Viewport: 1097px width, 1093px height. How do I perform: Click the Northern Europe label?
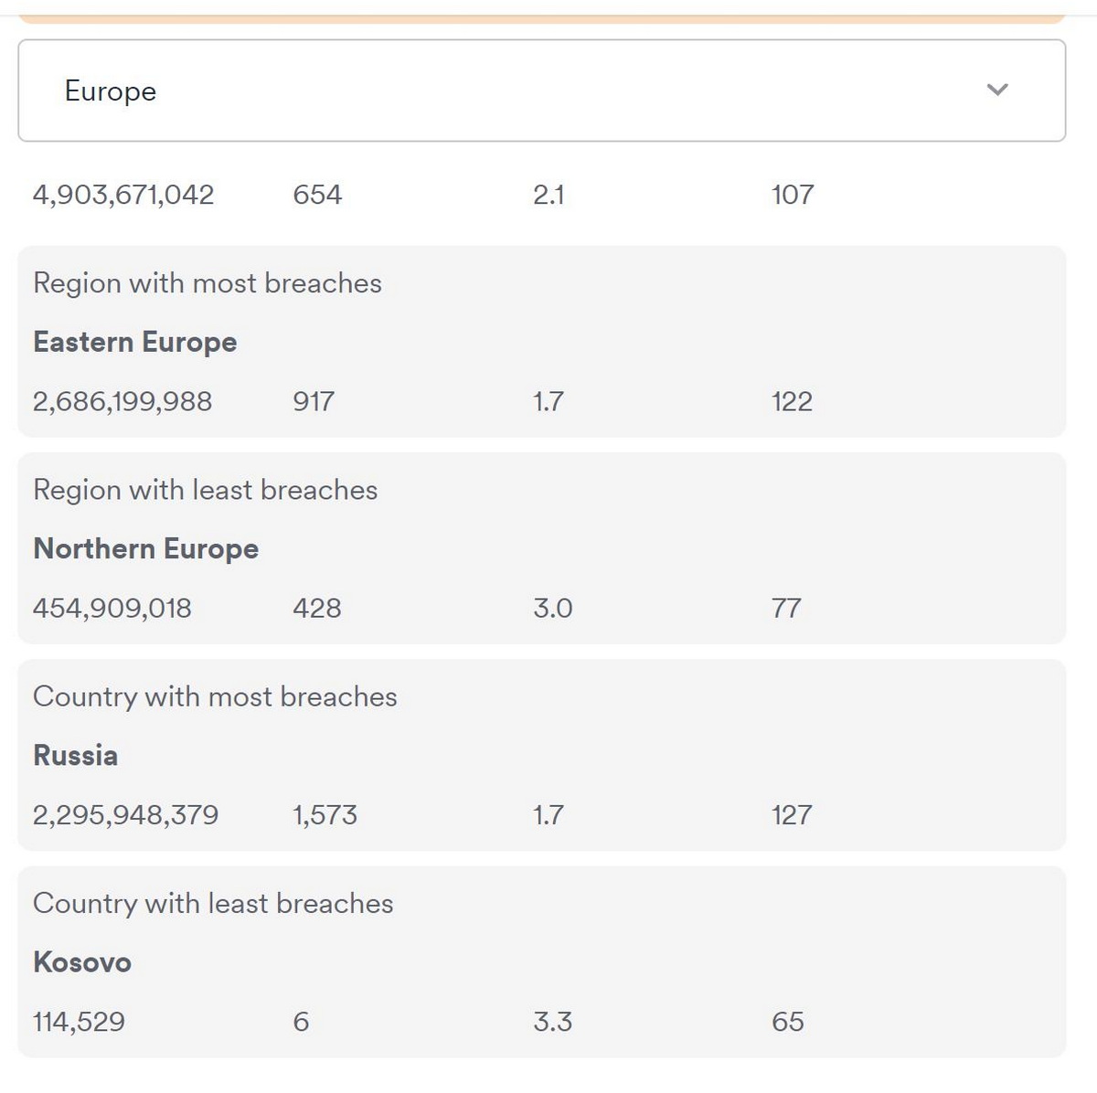click(x=145, y=548)
